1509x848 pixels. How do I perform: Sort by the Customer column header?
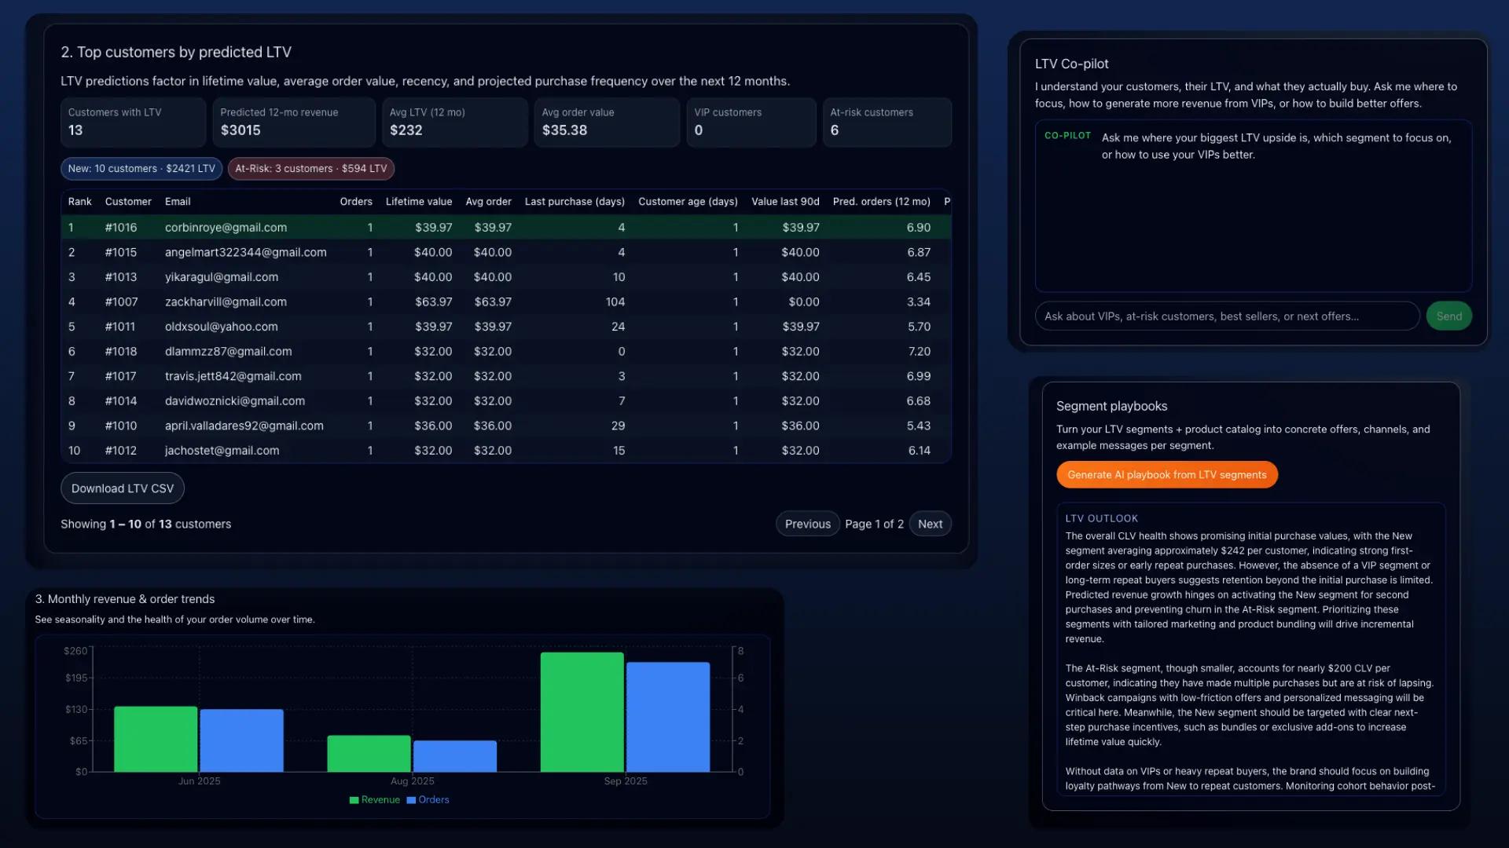(x=128, y=202)
